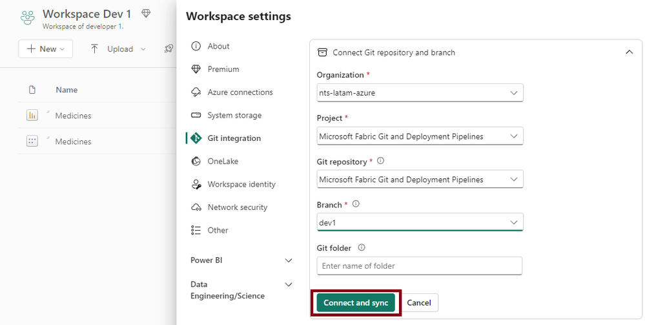
Task: Open the Project dropdown
Action: pyautogui.click(x=420, y=136)
